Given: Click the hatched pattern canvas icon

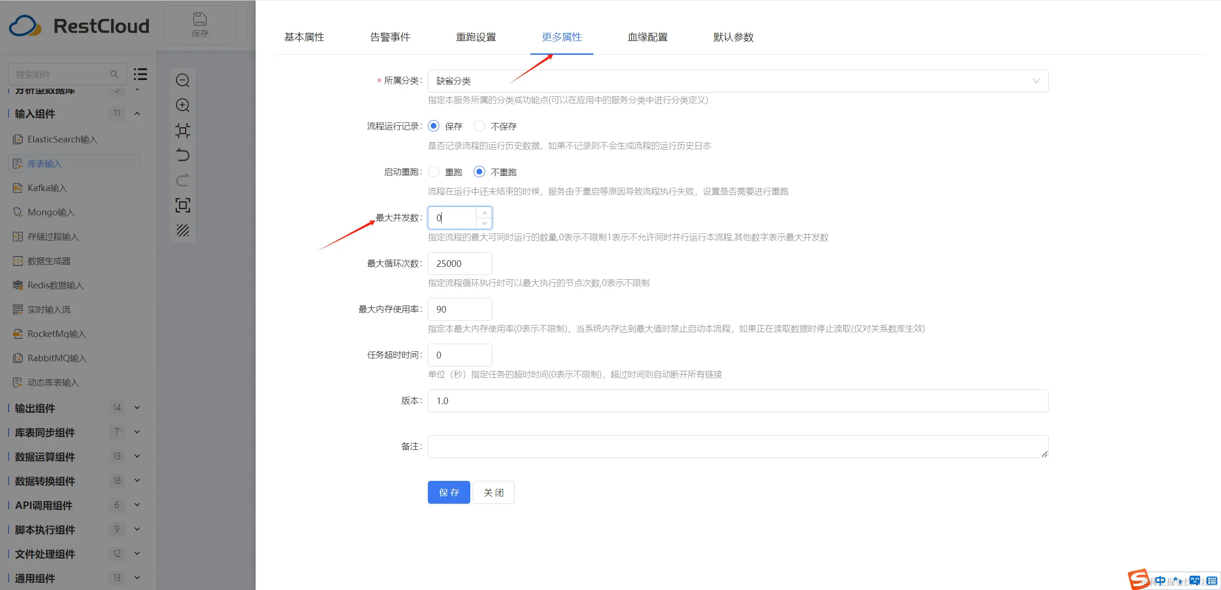Looking at the screenshot, I should (x=183, y=230).
